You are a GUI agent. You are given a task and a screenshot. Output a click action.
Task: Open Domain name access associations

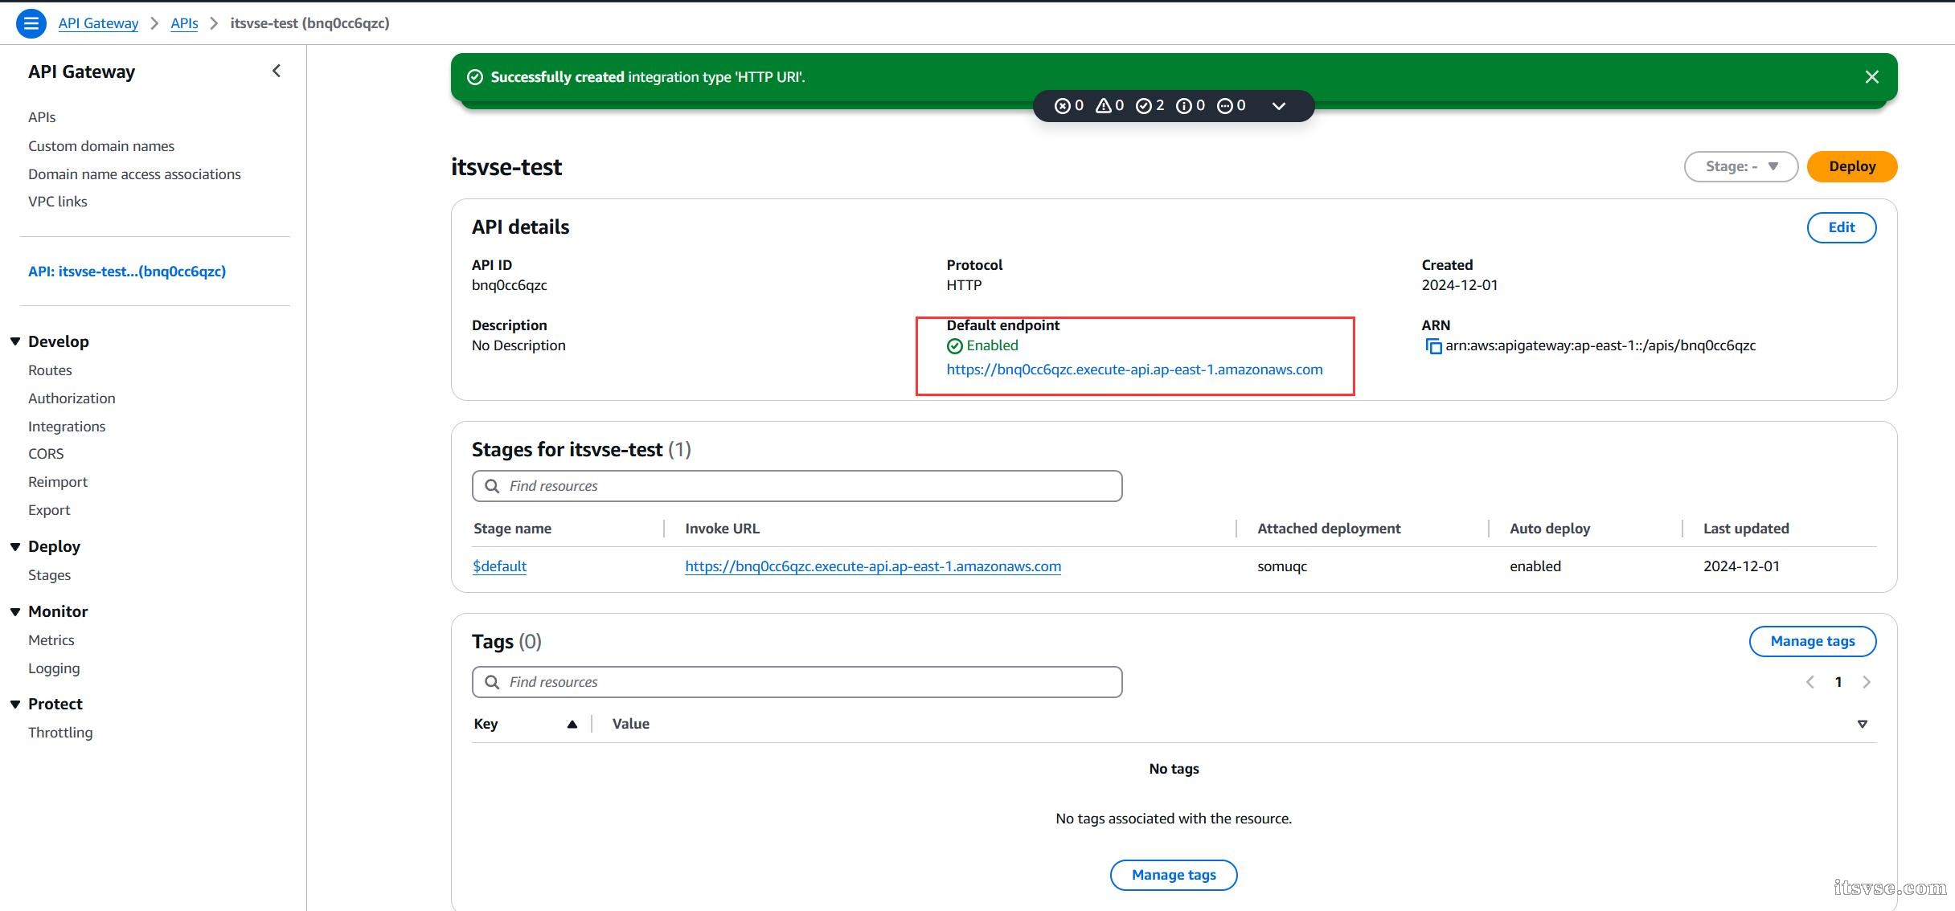click(134, 174)
